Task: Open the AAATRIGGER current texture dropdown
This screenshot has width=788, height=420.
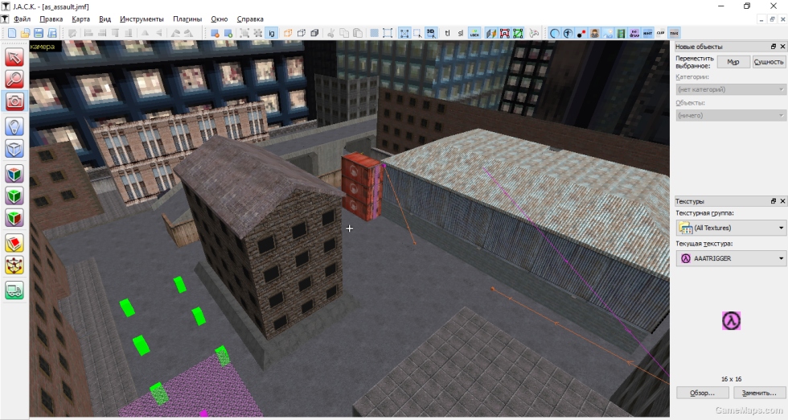Action: [x=731, y=258]
